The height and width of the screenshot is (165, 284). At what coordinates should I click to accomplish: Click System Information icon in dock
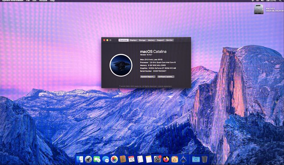point(183,159)
